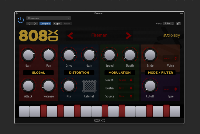Click the red right arrow beside Fireman

pos(128,35)
